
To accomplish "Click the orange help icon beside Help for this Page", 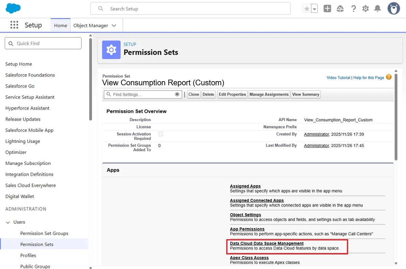I will coord(389,77).
